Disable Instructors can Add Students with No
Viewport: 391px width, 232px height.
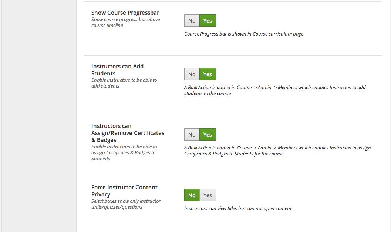point(192,74)
